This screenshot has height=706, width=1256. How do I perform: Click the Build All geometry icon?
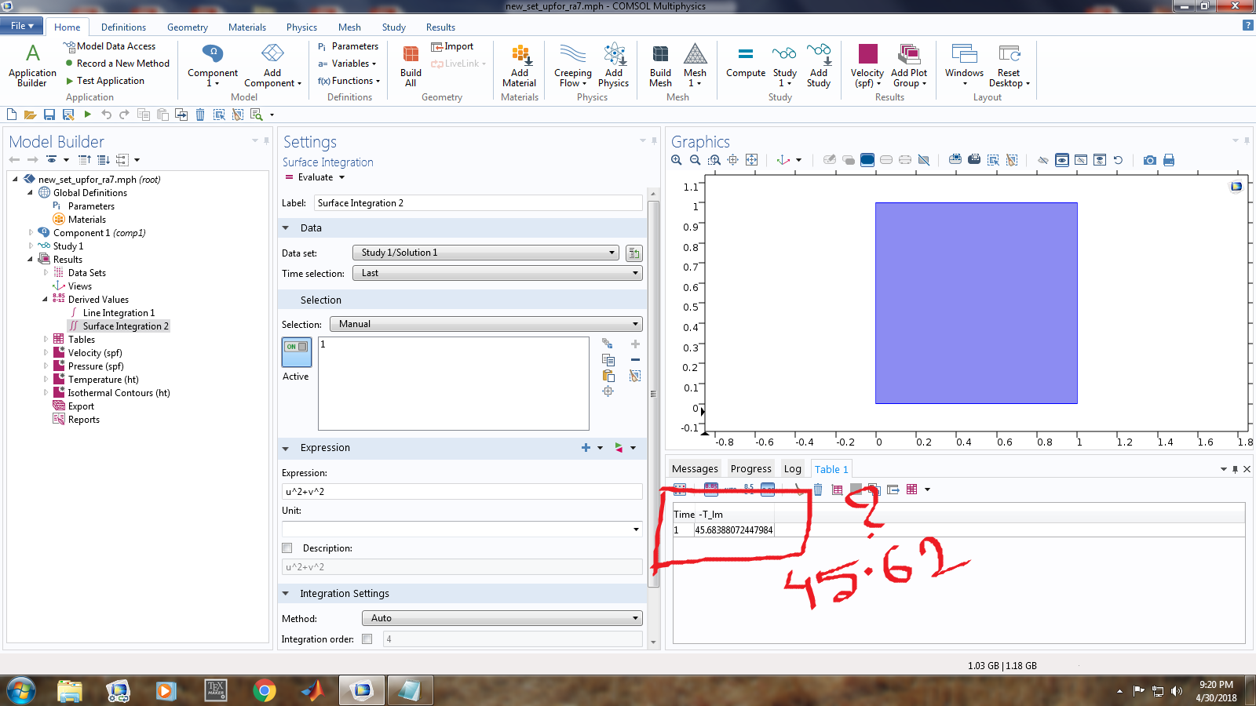click(x=411, y=64)
